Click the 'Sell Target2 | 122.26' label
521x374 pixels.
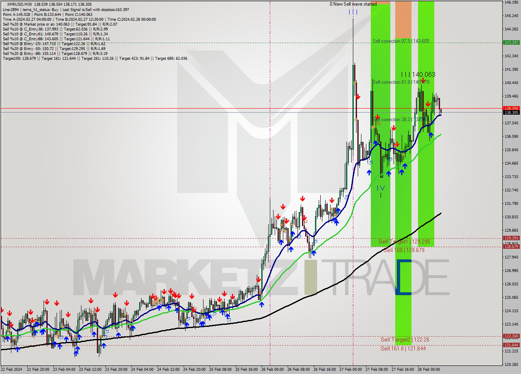point(405,339)
